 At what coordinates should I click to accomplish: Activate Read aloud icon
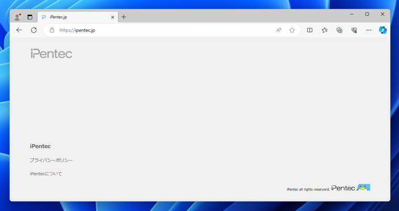[279, 30]
